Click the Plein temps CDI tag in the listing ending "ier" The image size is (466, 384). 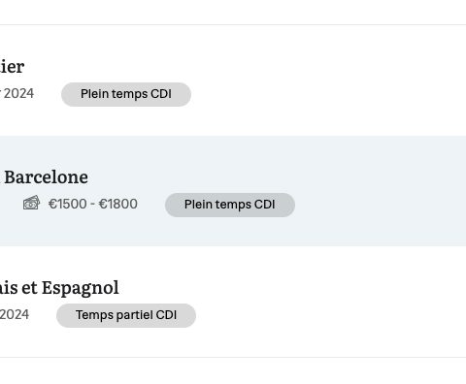point(126,94)
